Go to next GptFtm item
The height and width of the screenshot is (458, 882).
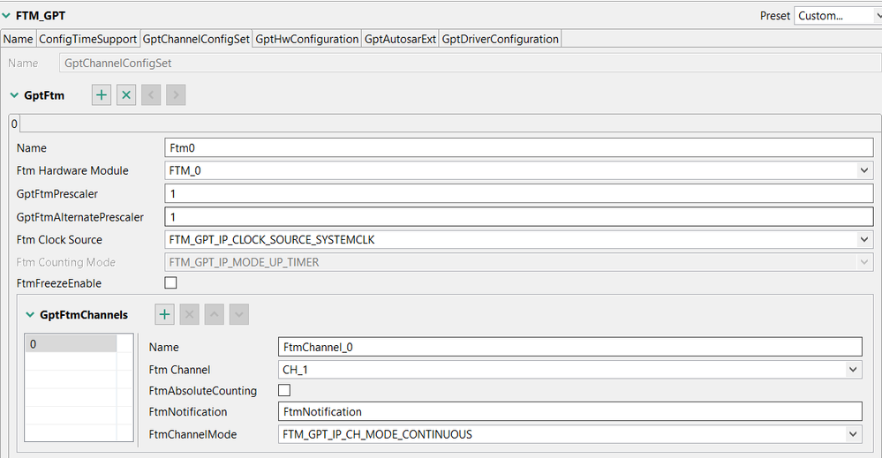176,95
